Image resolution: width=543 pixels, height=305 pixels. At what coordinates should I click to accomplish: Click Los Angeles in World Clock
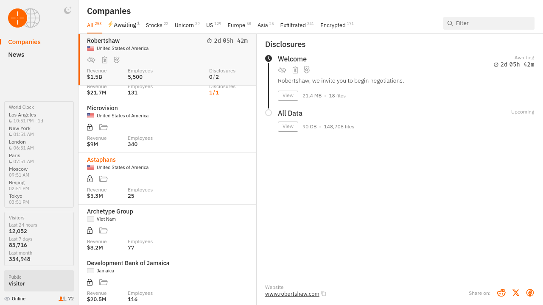pos(22,115)
